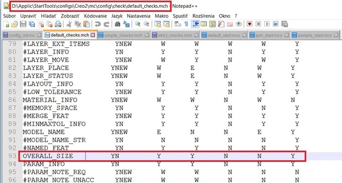This screenshot has height=183, width=342.
Task: Open the Okno menu
Action: [224, 16]
